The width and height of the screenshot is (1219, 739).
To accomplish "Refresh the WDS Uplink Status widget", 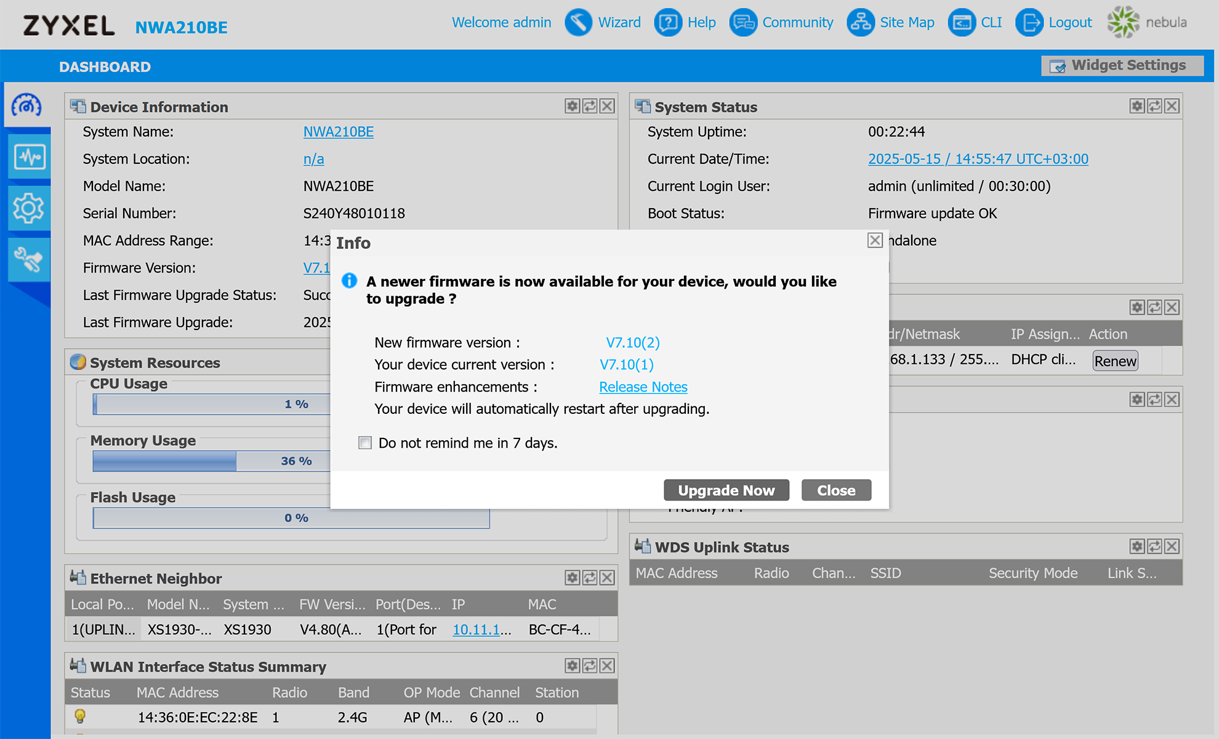I will (1154, 546).
